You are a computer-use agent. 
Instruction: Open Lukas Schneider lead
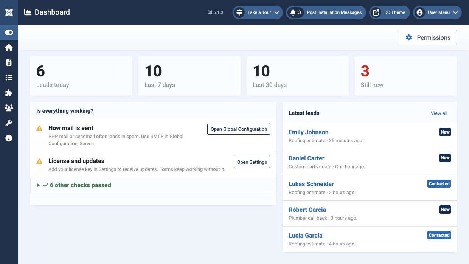[311, 184]
